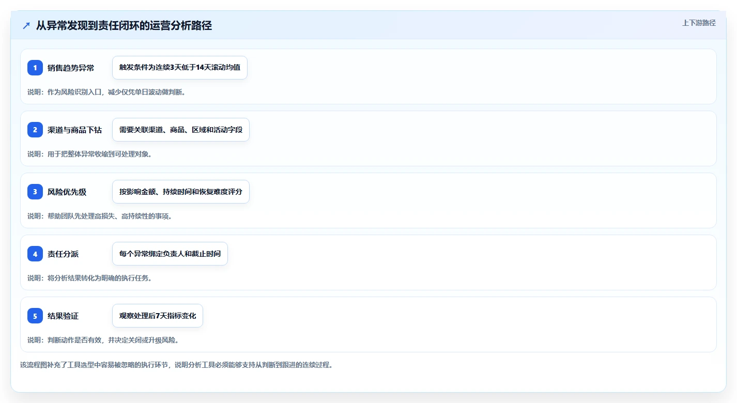The image size is (737, 403).
Task: Click the step 4 number badge
Action: click(35, 254)
